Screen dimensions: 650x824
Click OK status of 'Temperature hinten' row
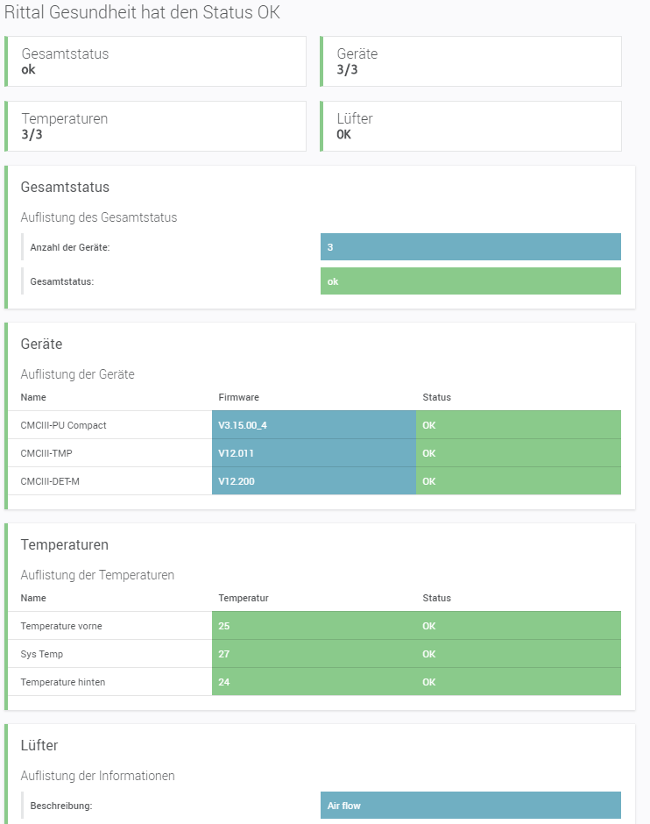click(518, 682)
